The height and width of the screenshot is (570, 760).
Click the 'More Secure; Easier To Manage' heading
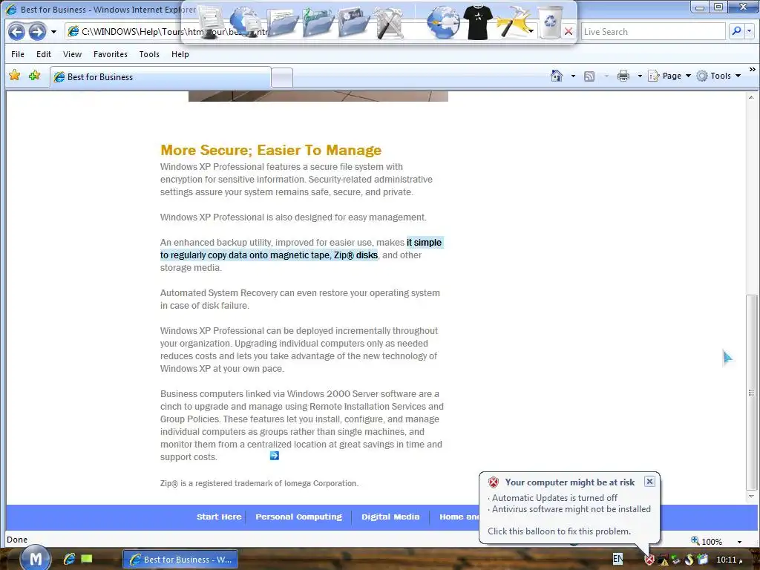tap(271, 150)
